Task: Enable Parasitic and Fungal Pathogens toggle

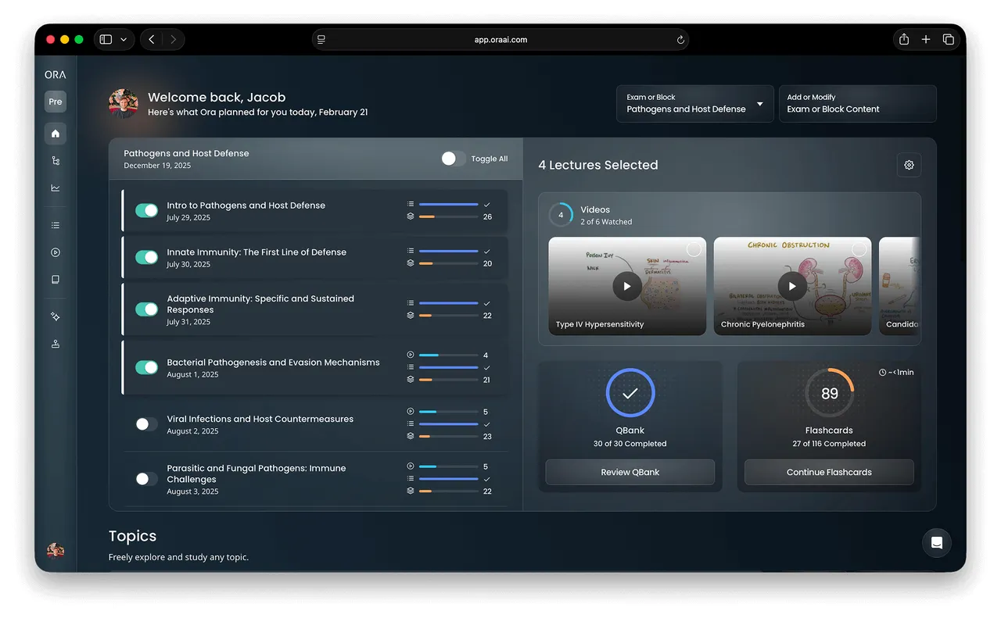Action: (x=146, y=479)
